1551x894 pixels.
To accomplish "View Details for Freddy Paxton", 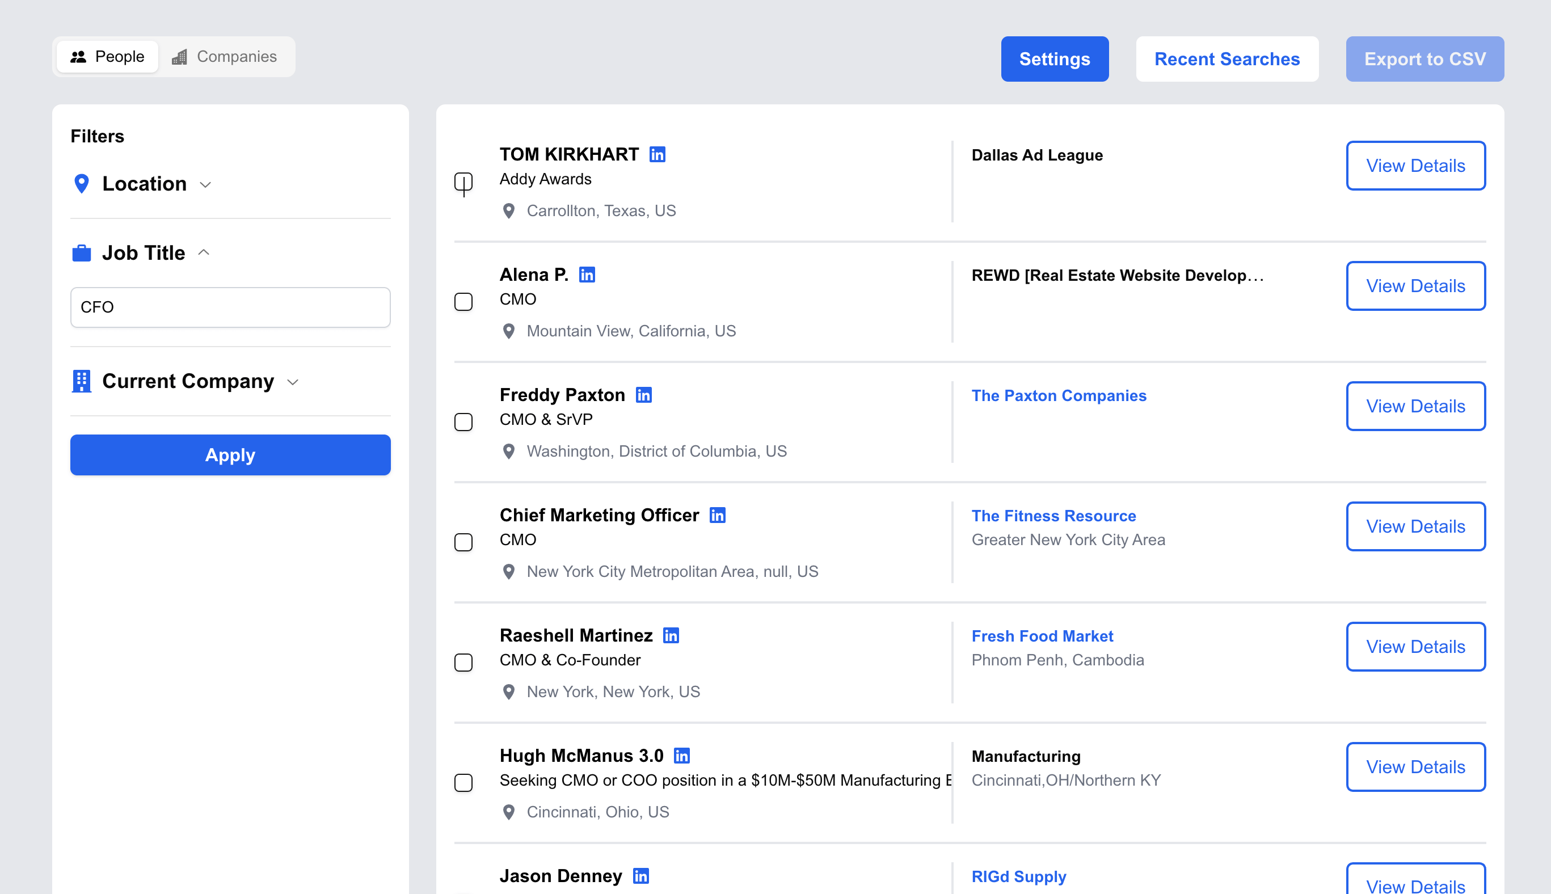I will point(1416,407).
